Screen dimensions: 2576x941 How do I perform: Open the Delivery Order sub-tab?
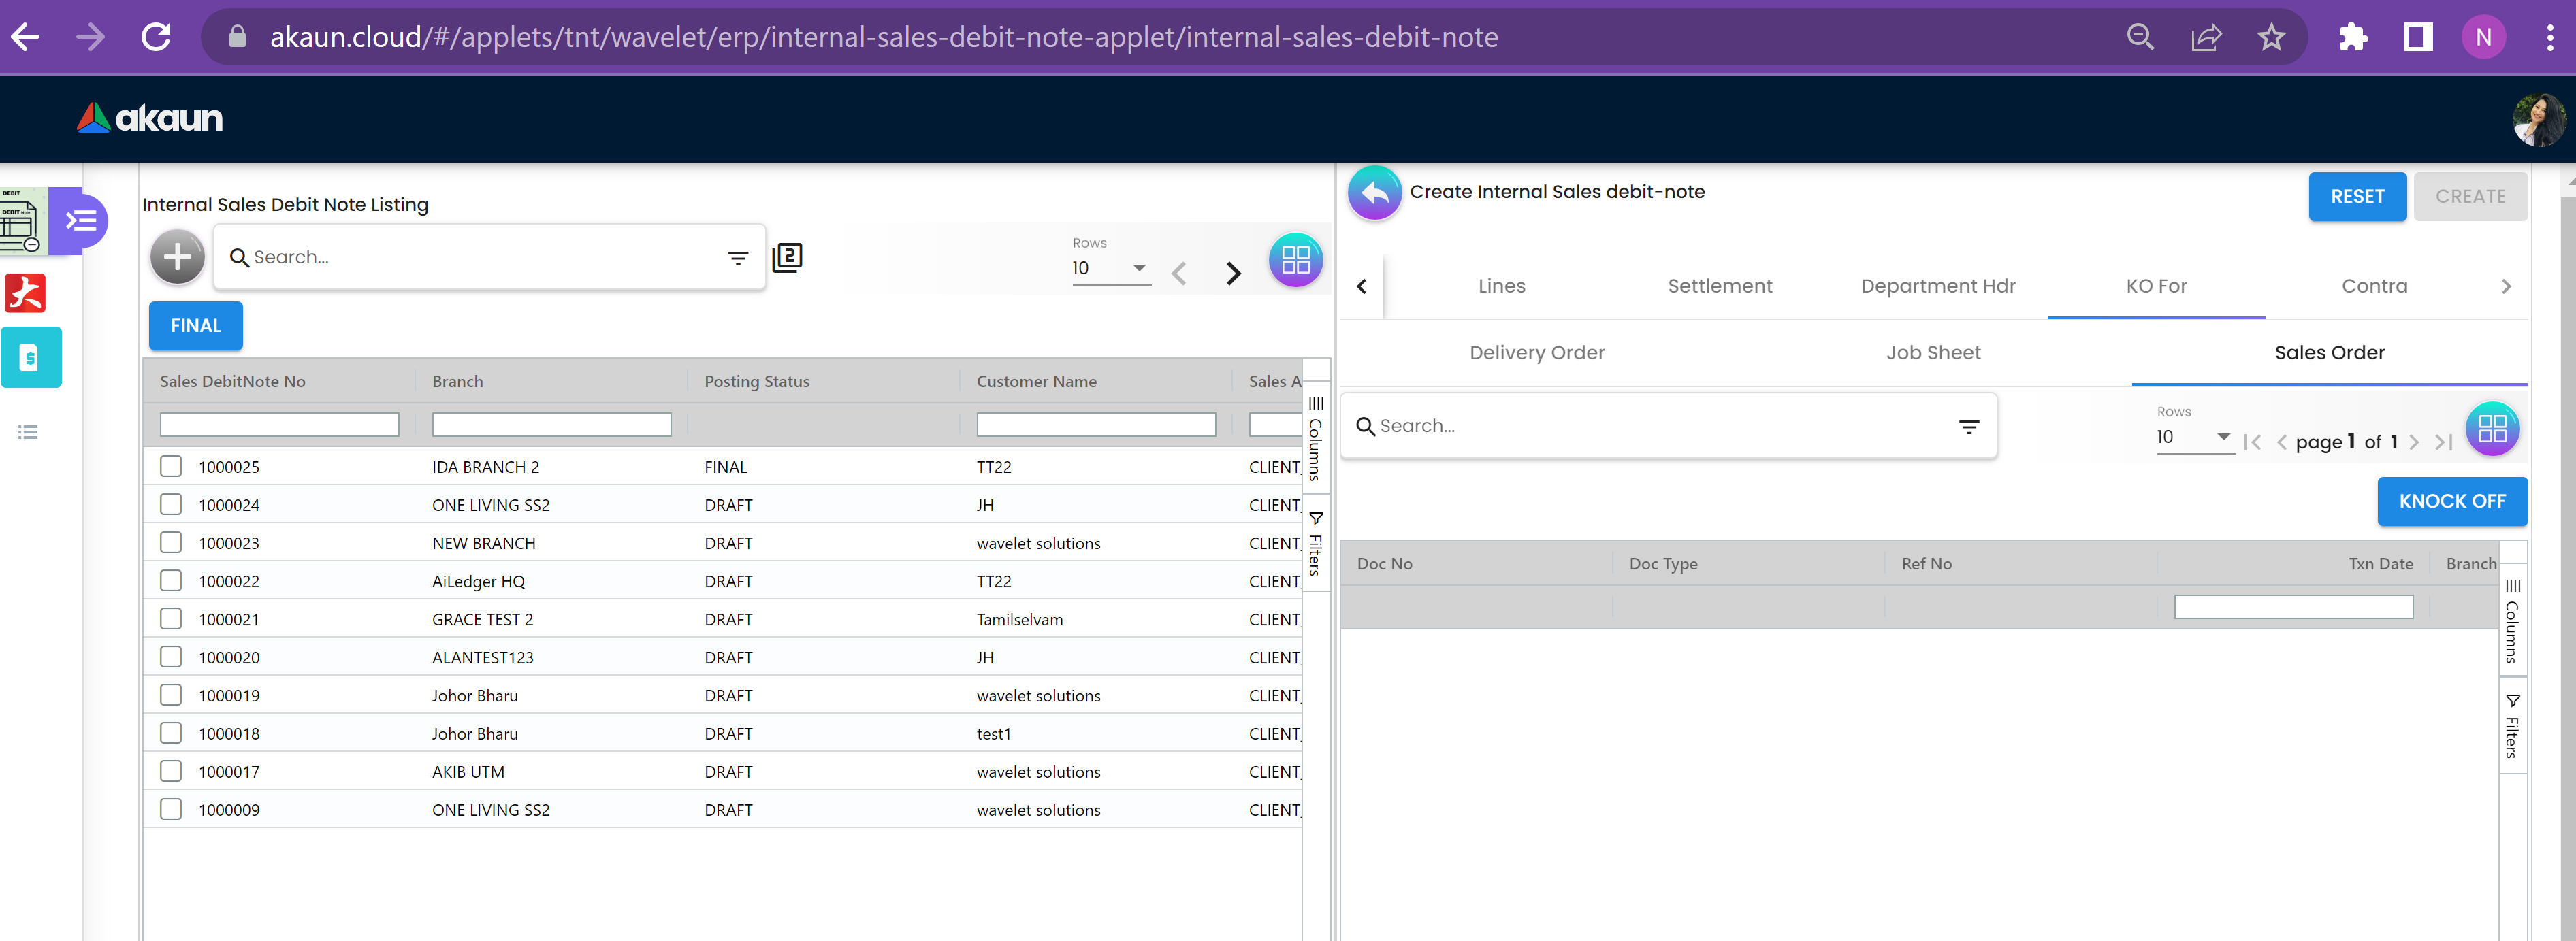pos(1536,353)
